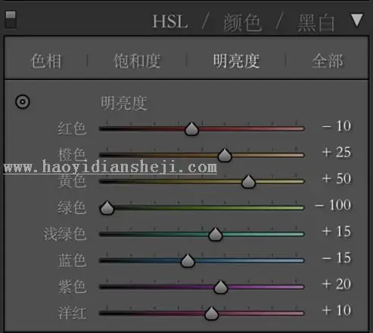Activate the targeted adjustment tool icon
373x333 pixels.
(x=23, y=102)
